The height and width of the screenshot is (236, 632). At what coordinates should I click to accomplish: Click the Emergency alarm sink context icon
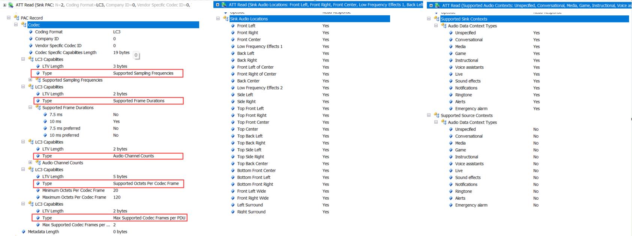pyautogui.click(x=451, y=109)
